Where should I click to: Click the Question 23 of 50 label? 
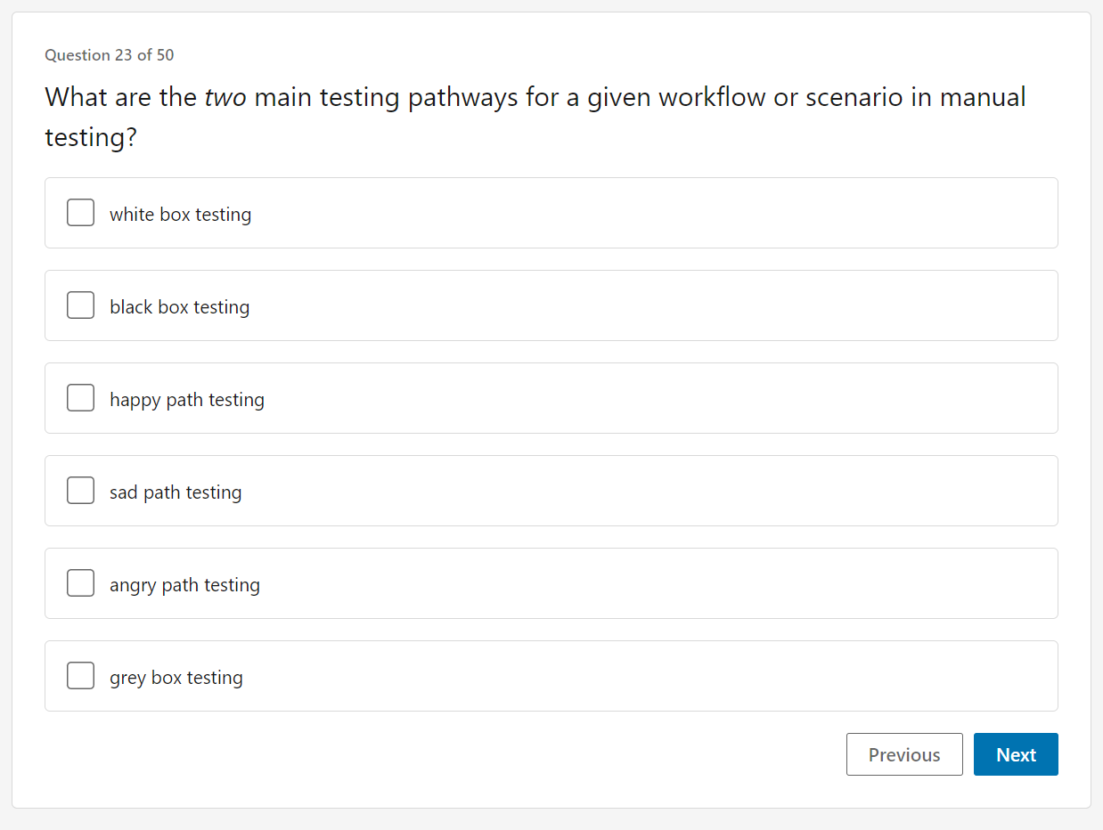click(109, 55)
